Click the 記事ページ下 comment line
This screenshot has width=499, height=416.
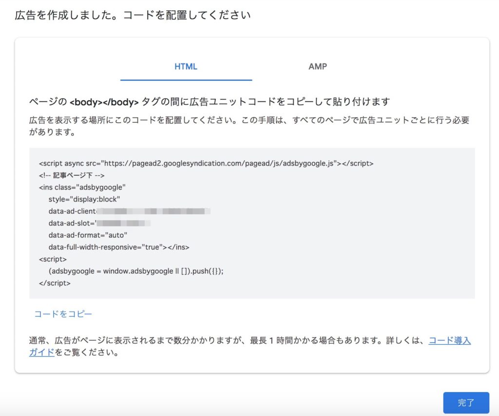coord(72,175)
